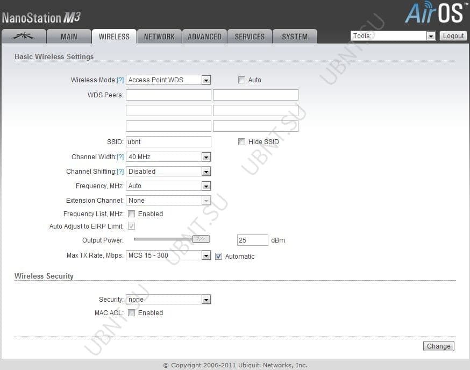Click the NanoStation M3 title
470x370 pixels.
[x=41, y=18]
